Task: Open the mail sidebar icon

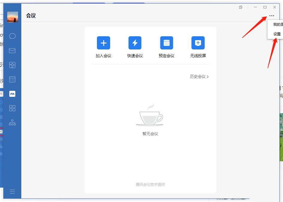Action: pos(12,50)
